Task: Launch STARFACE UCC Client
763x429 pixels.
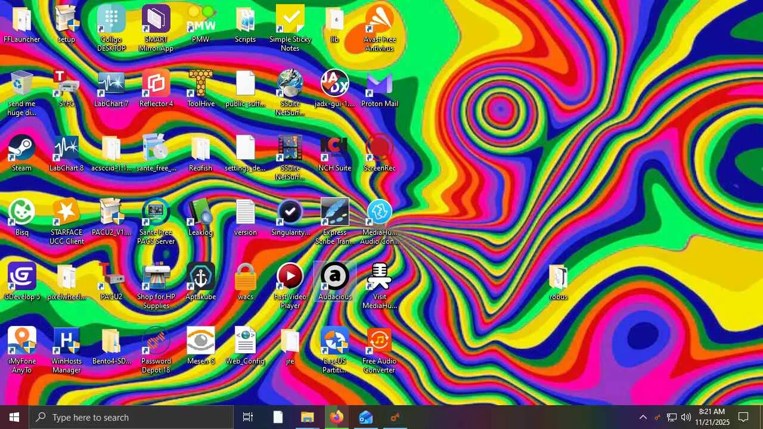Action: tap(66, 222)
